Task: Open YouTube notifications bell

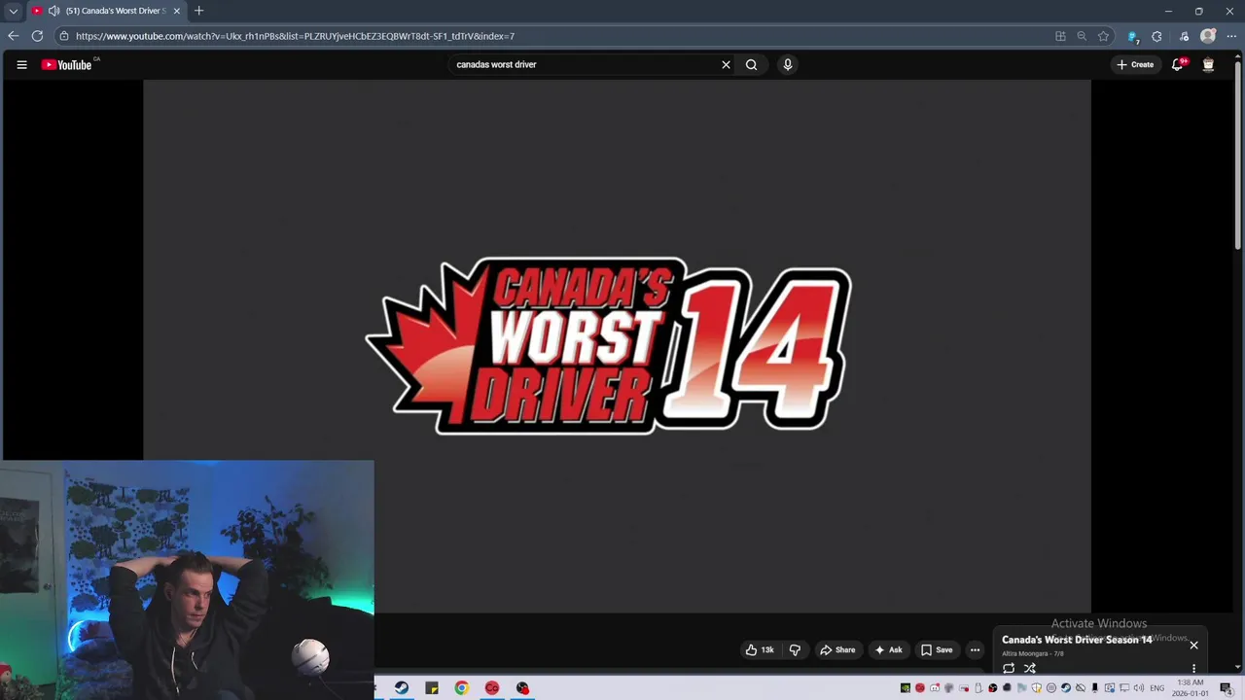Action: (1178, 65)
